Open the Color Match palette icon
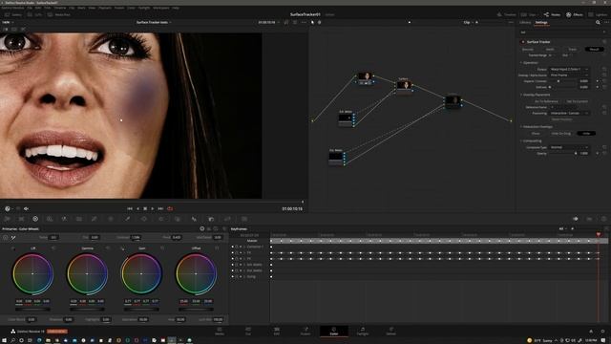Image resolution: width=611 pixels, height=344 pixels. tap(21, 219)
